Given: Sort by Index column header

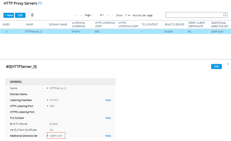Looking at the screenshot, I should (6, 24).
